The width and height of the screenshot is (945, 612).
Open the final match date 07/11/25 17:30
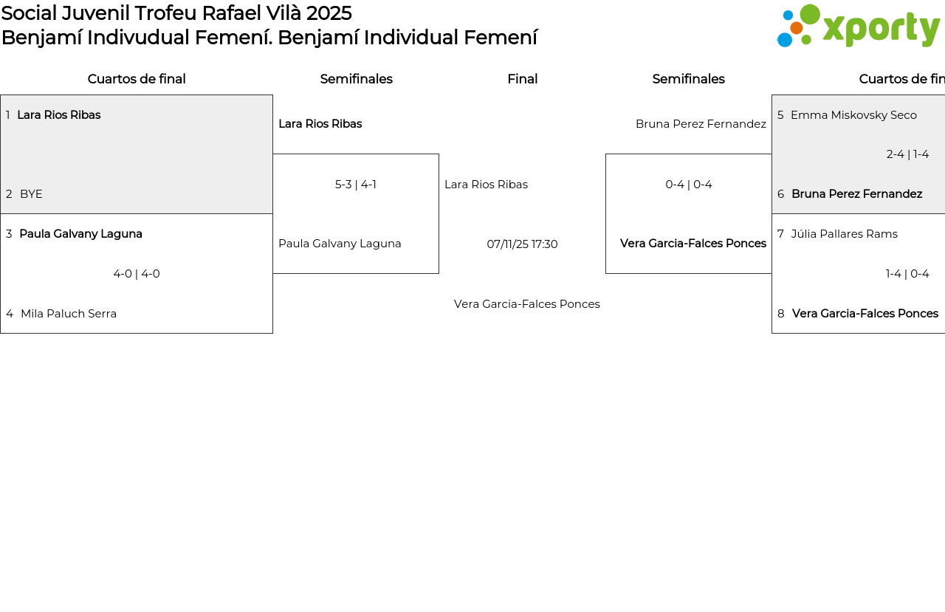pos(522,244)
